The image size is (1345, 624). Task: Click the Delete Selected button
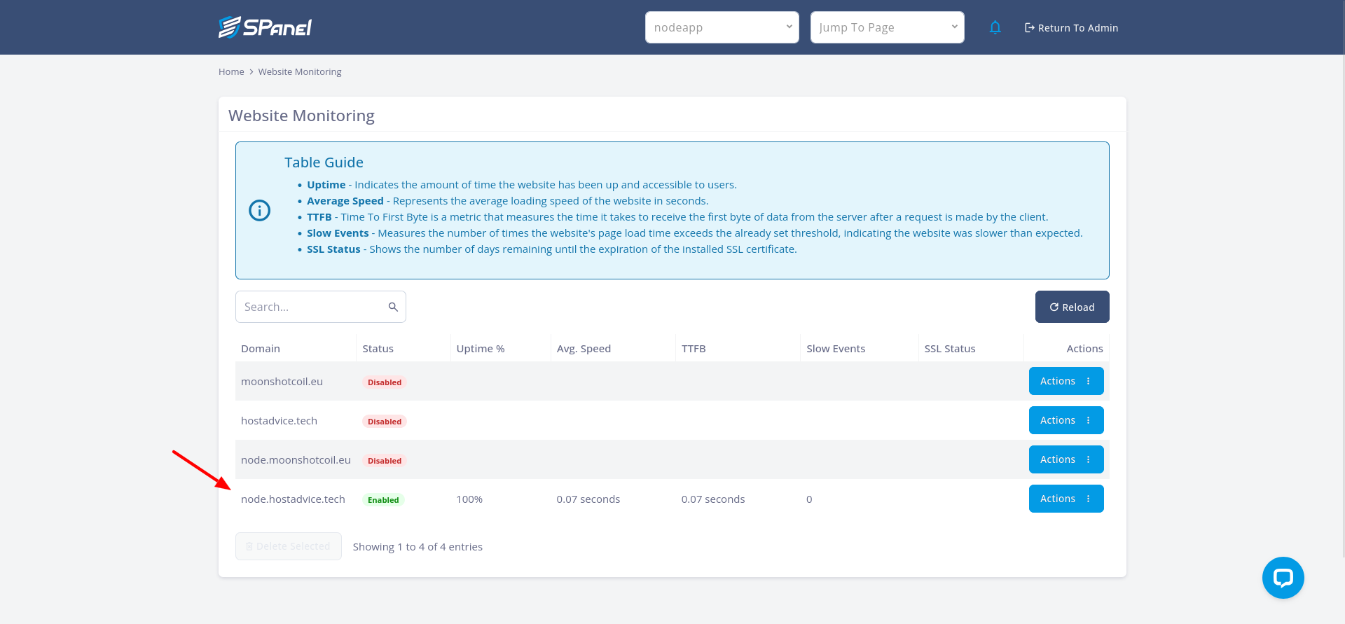(289, 546)
